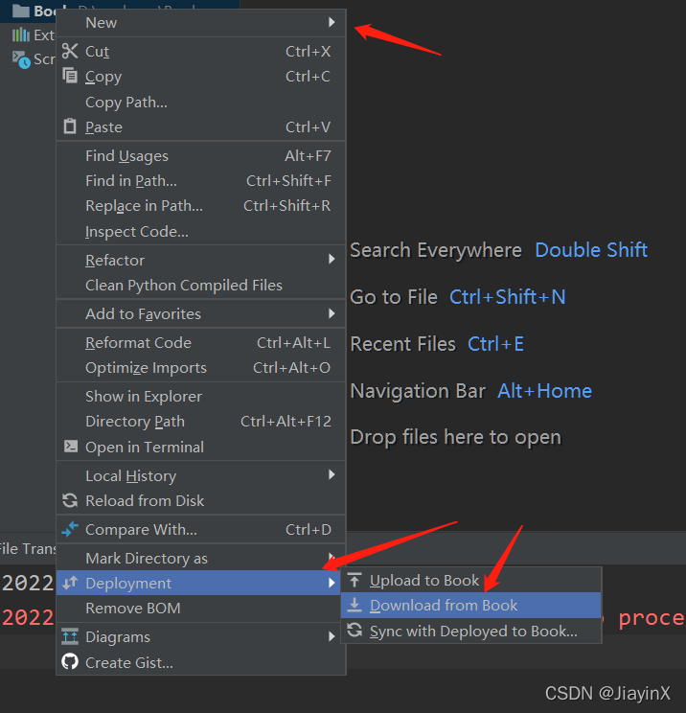The image size is (686, 713).
Task: Choose New from the context menu
Action: click(x=201, y=22)
